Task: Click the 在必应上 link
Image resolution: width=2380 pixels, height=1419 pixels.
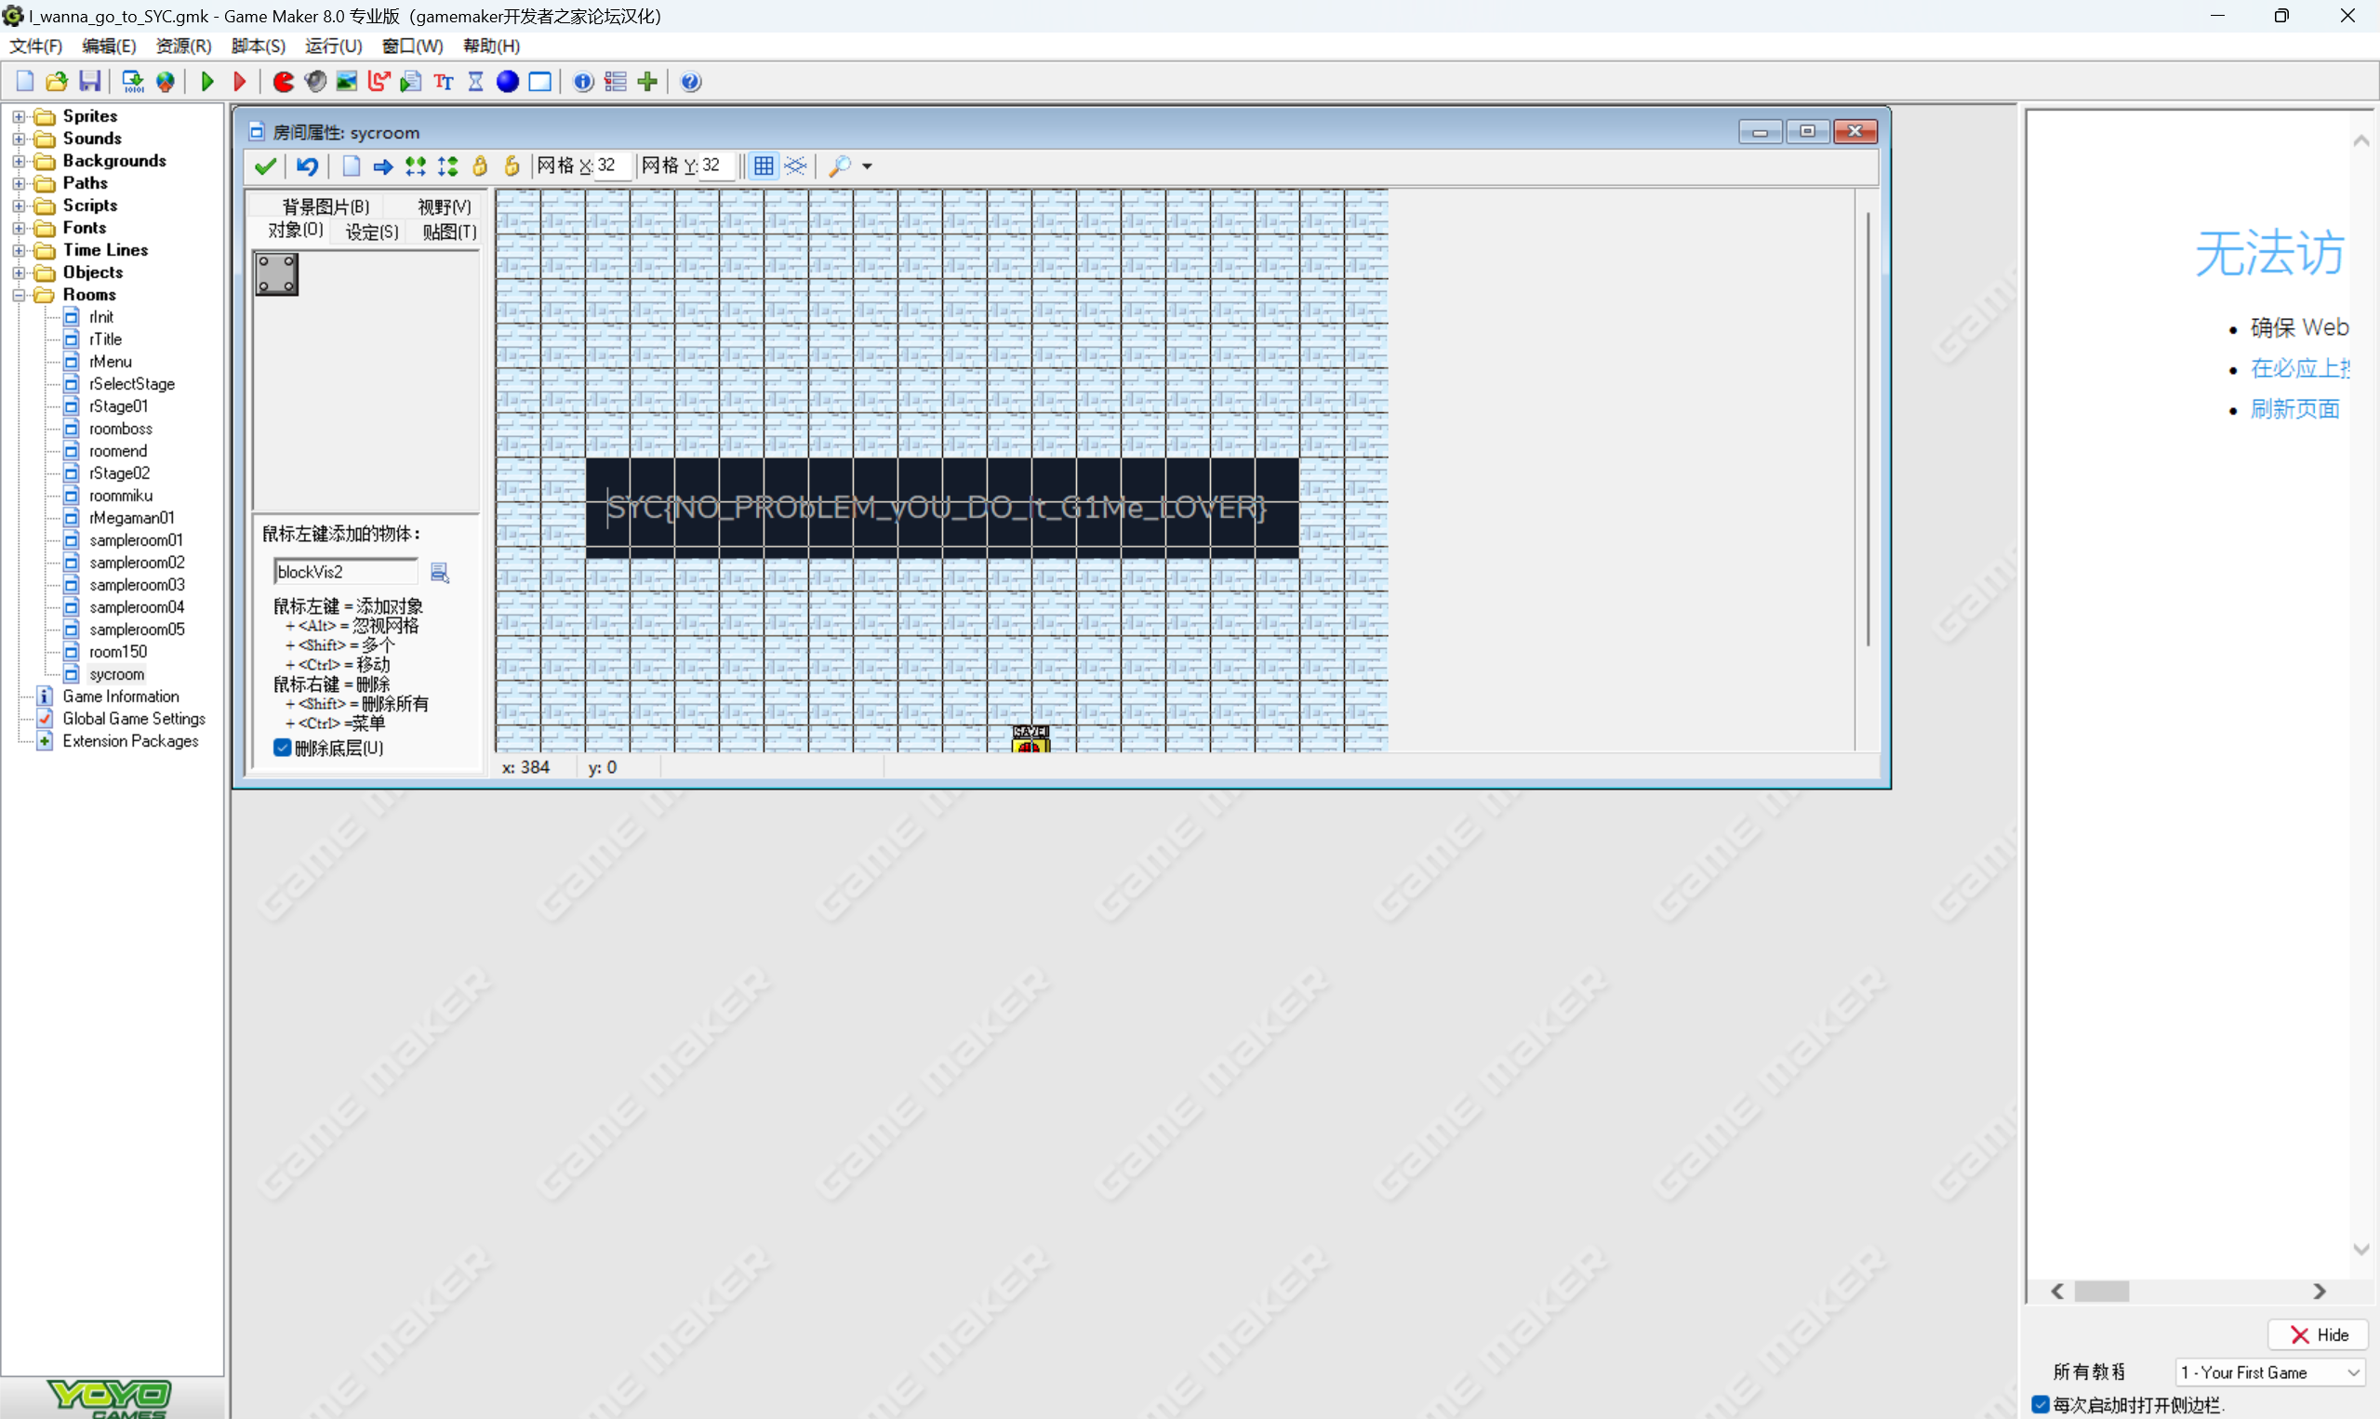Action: (2300, 368)
